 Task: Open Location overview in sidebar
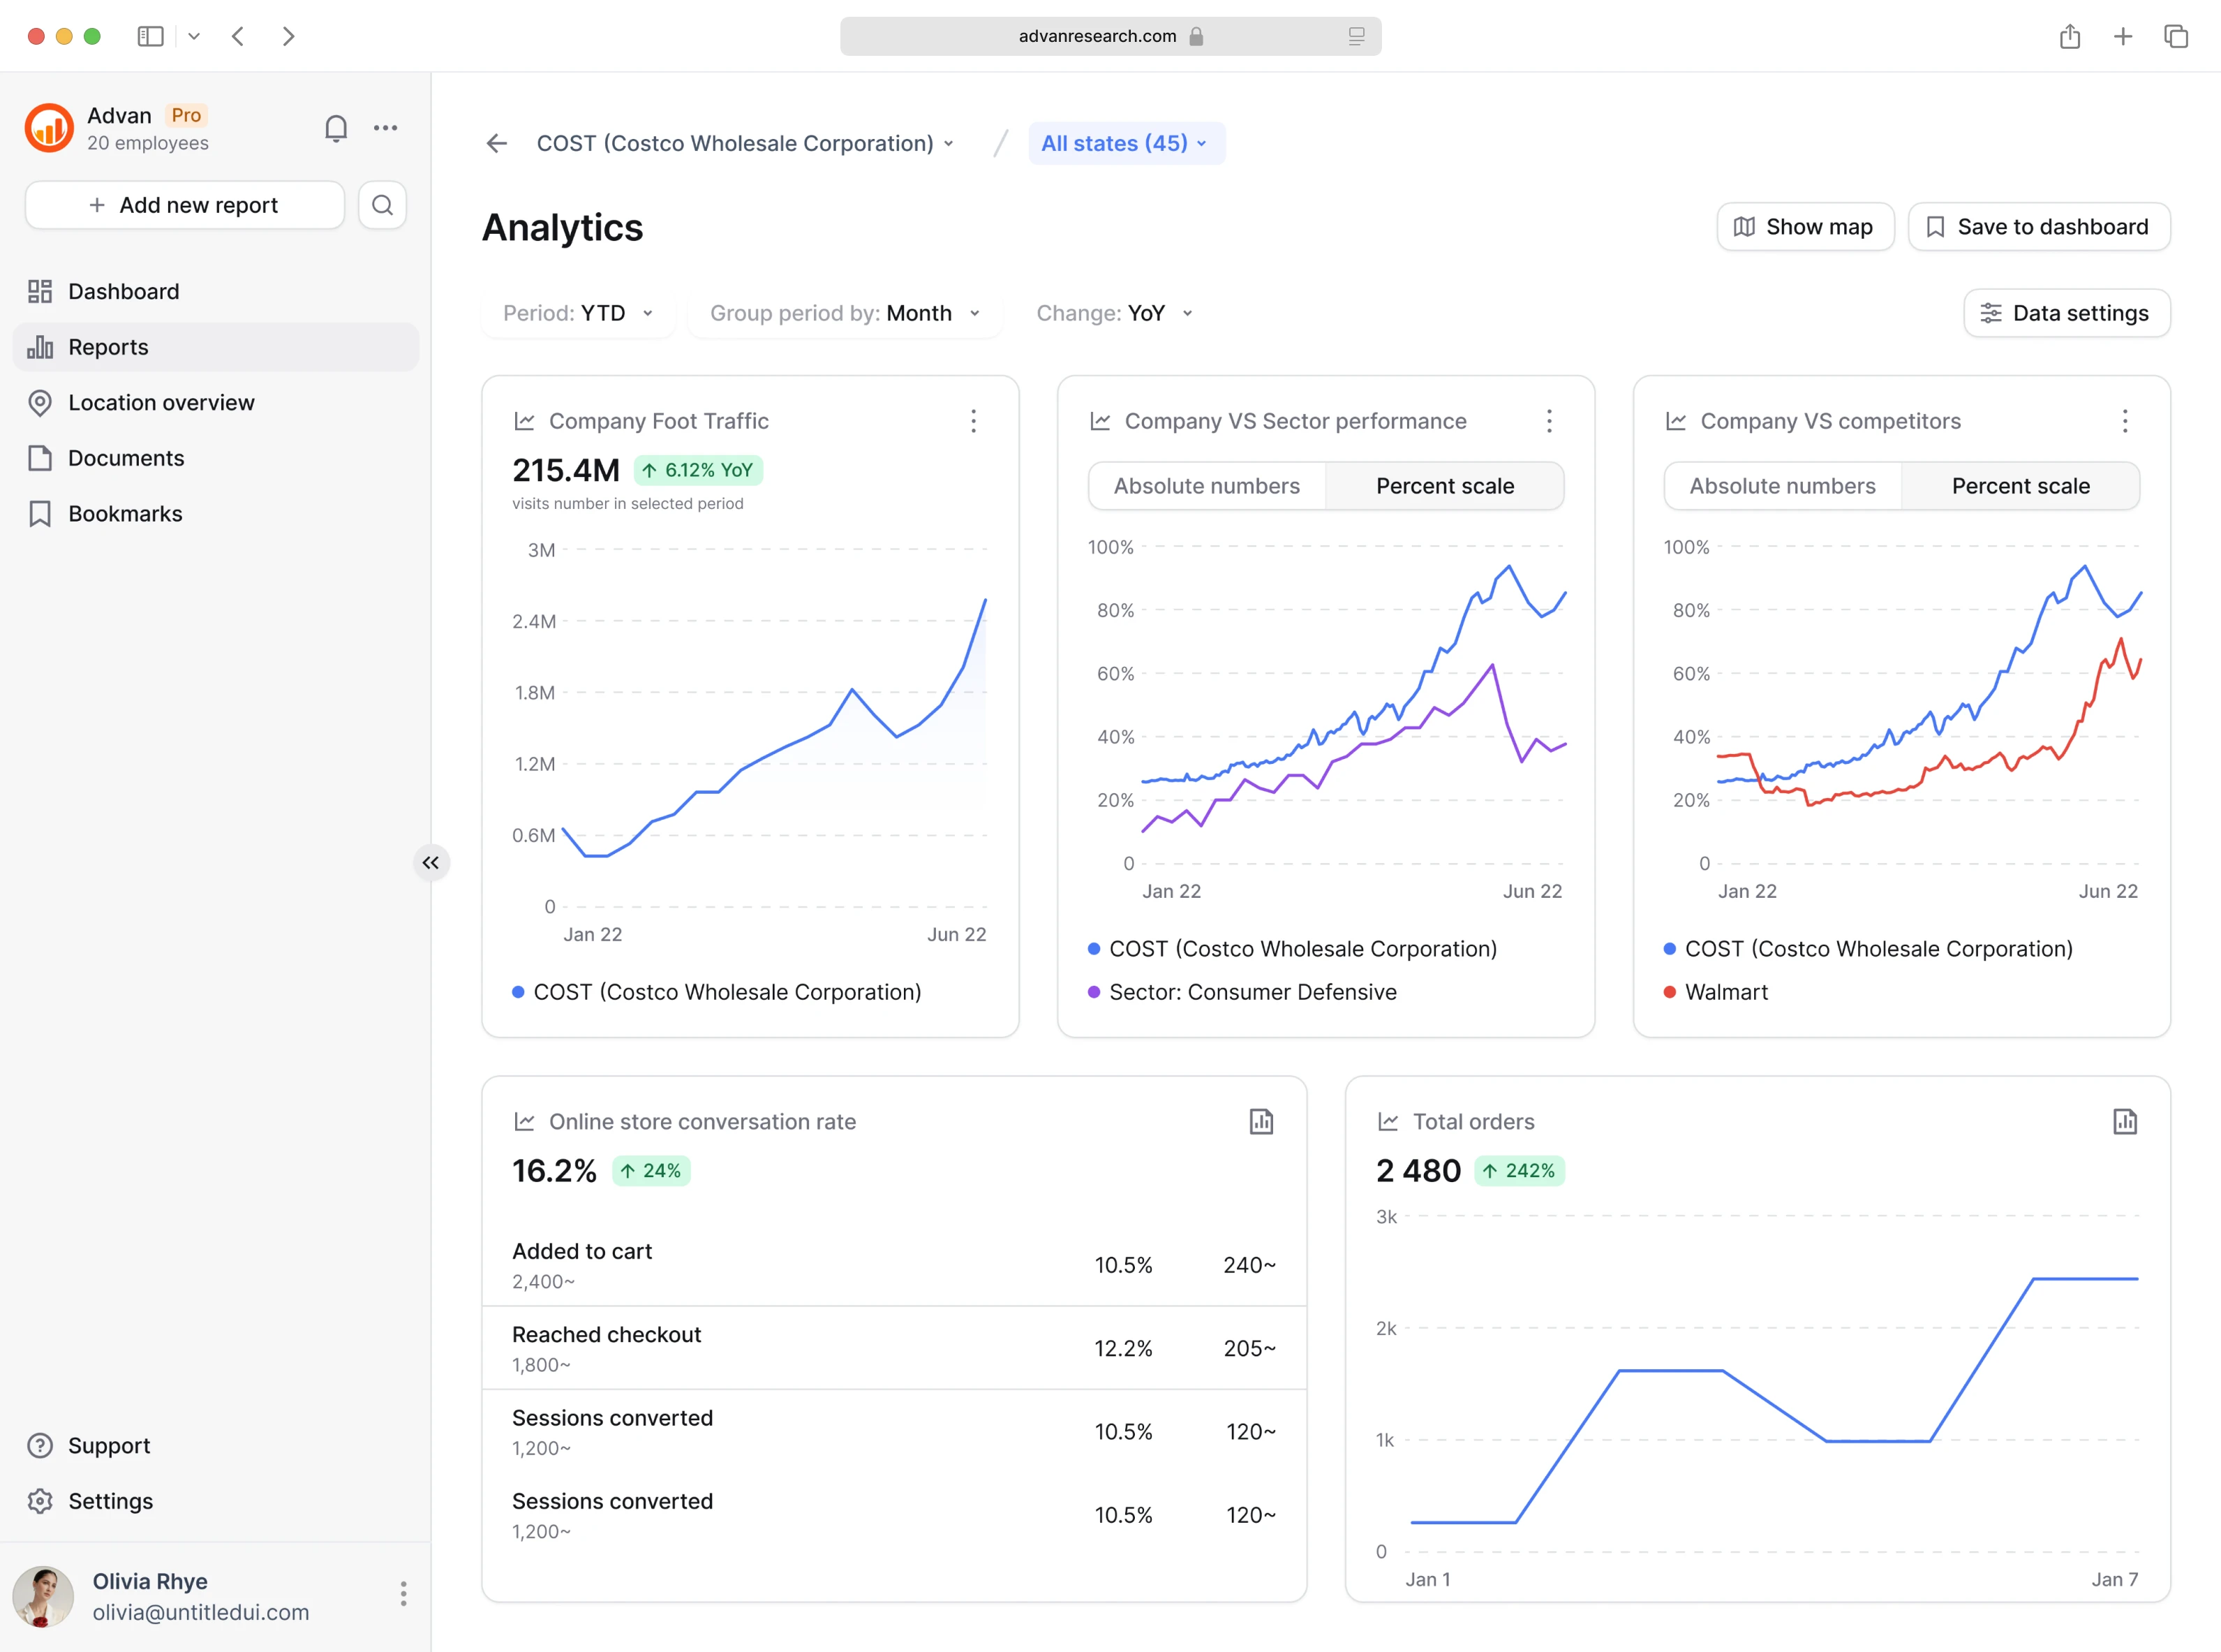[x=161, y=402]
